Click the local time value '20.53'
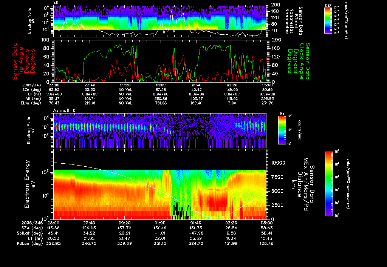Screen dimensions: 387x267 pos(53,238)
